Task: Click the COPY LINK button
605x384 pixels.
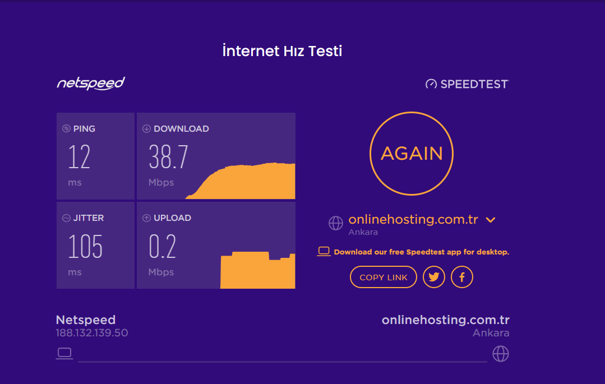Action: [384, 277]
